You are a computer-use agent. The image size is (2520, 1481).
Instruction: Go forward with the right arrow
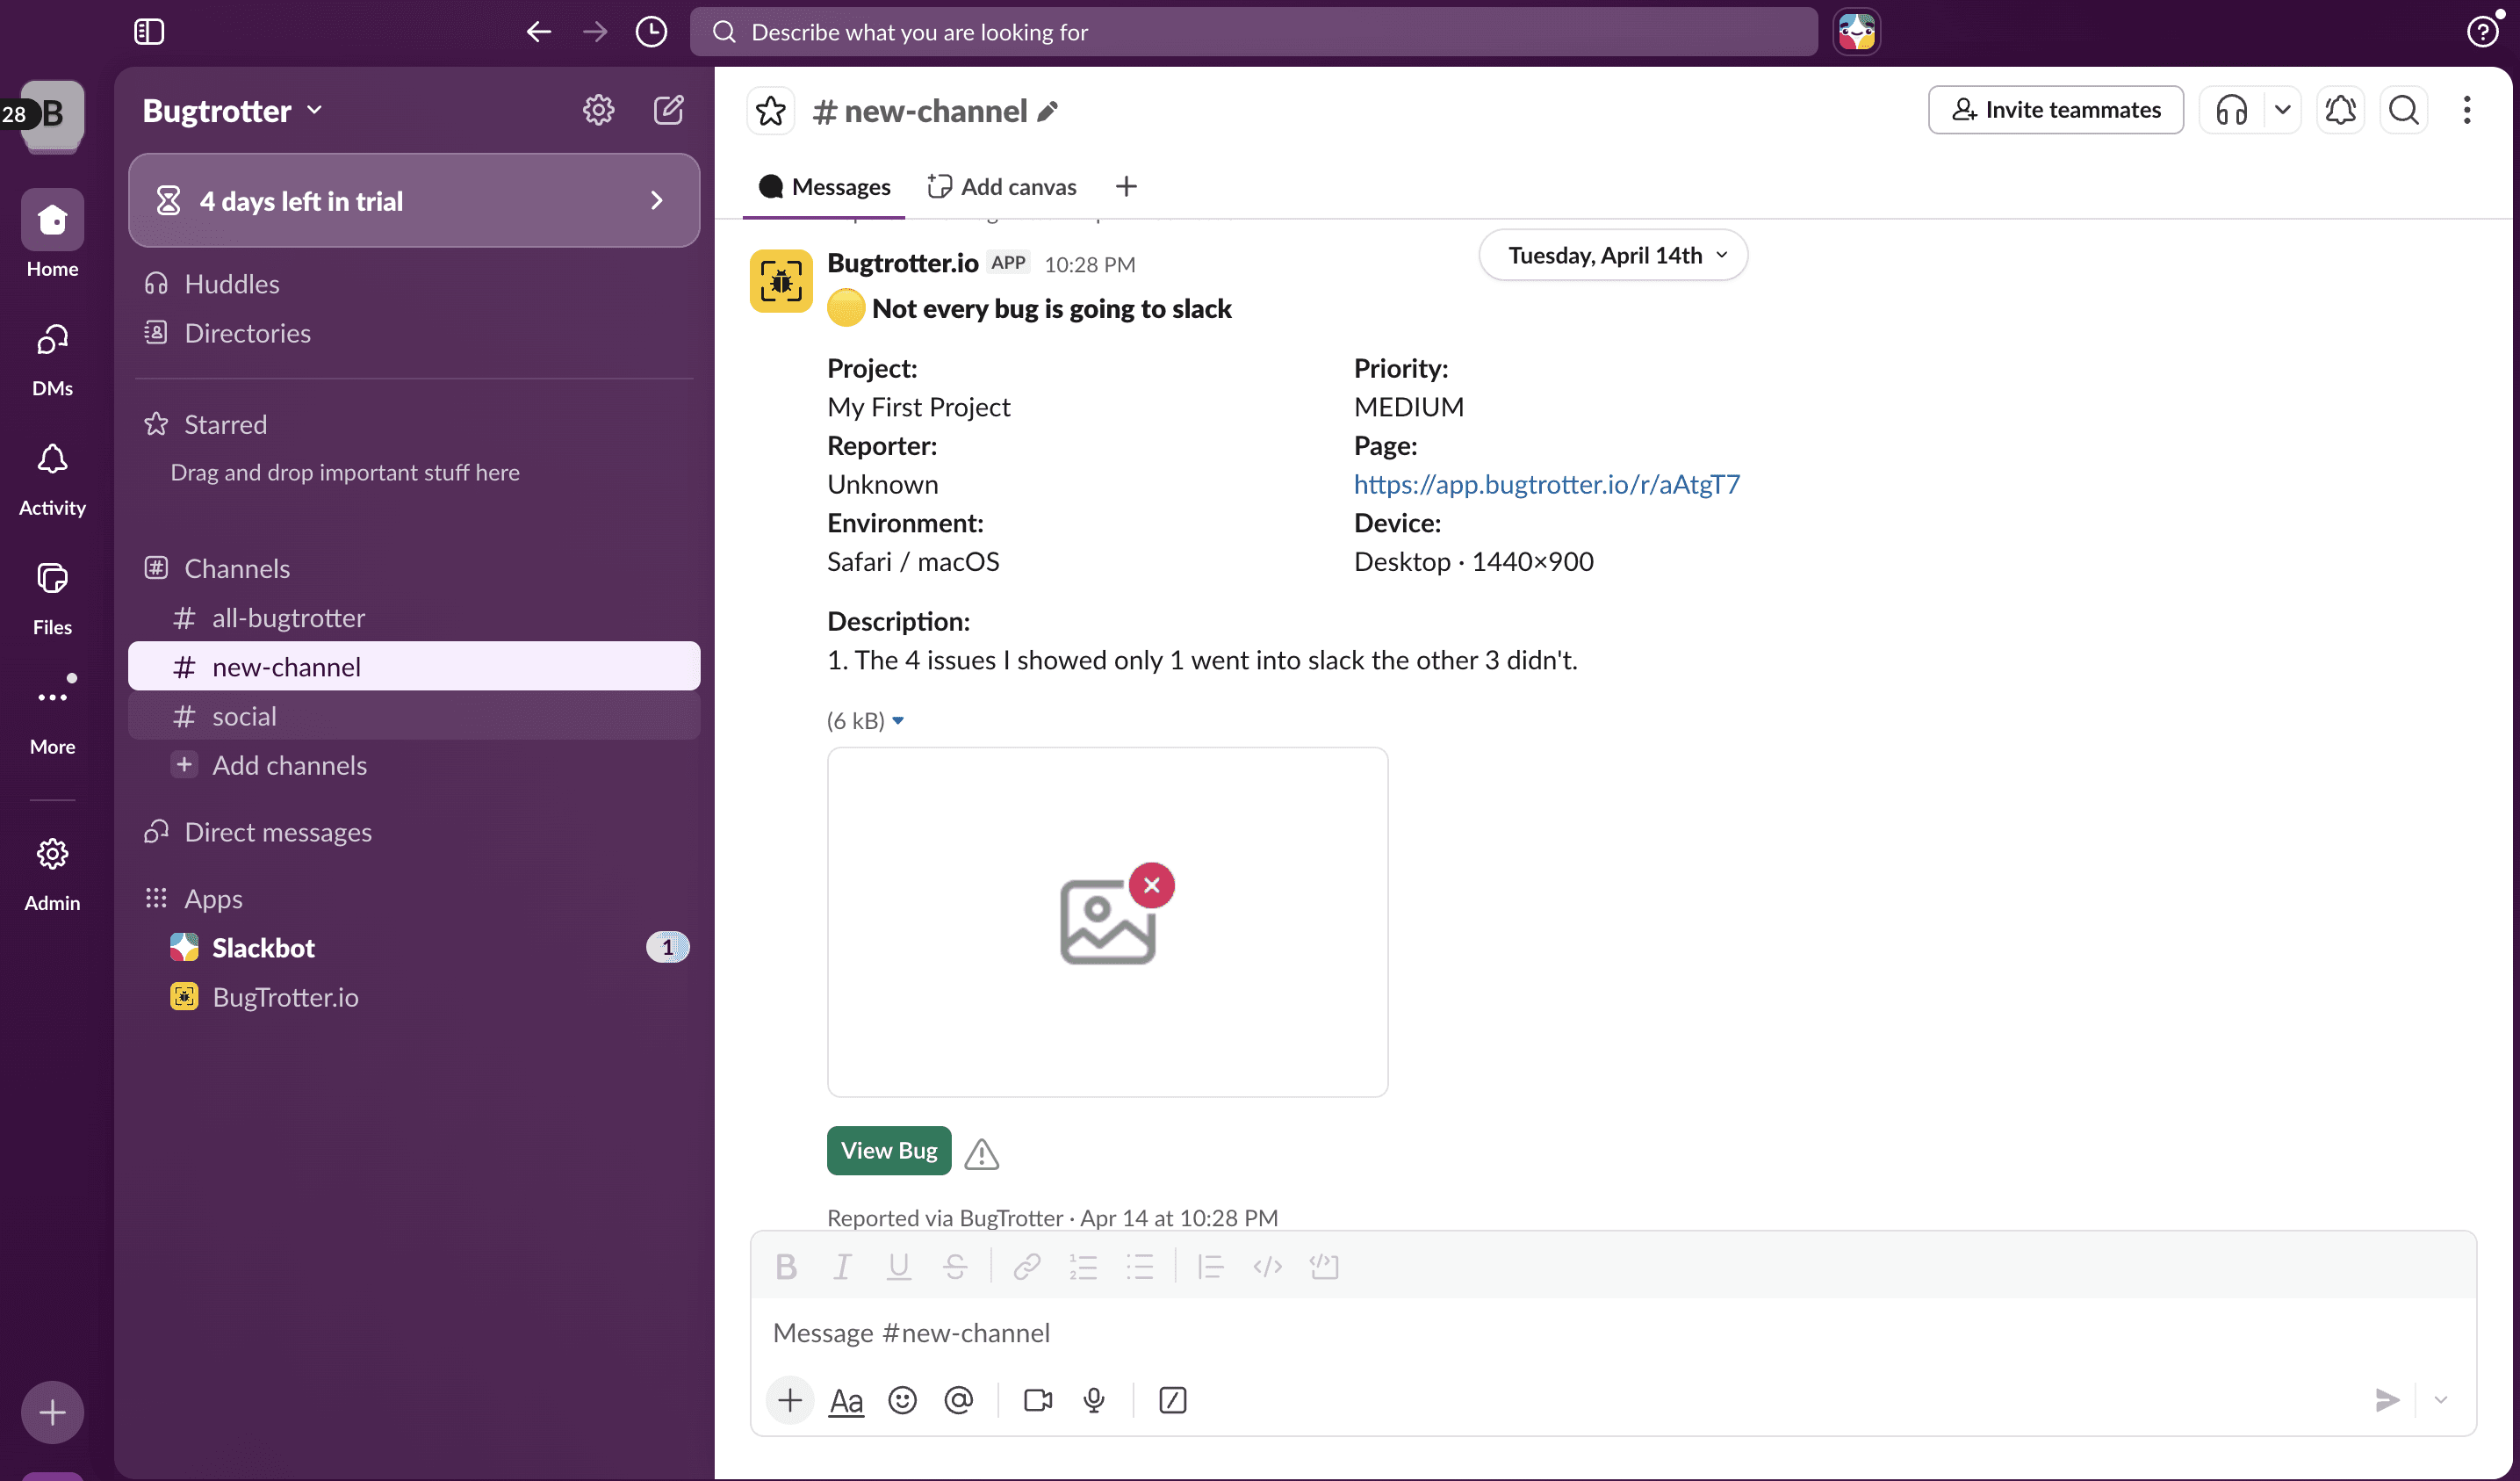coord(595,32)
